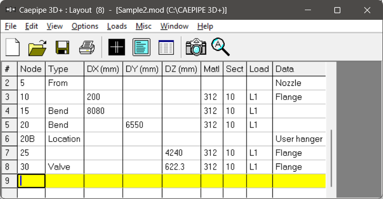This screenshot has height=199, width=383.
Task: Open the Options menu
Action: tap(85, 26)
